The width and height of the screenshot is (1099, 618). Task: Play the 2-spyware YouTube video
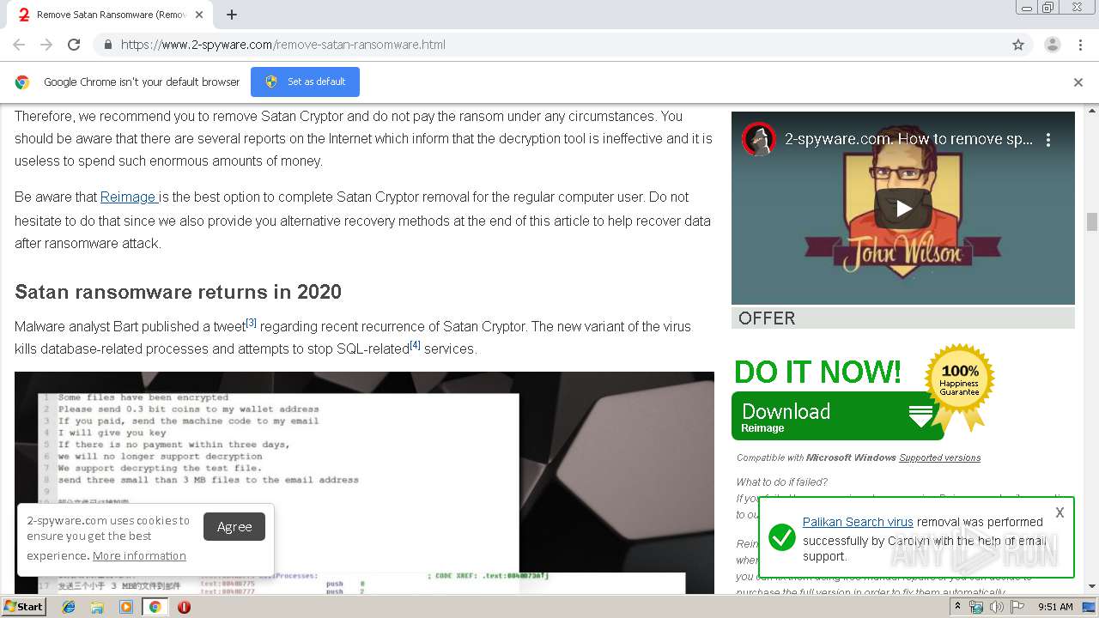click(903, 208)
